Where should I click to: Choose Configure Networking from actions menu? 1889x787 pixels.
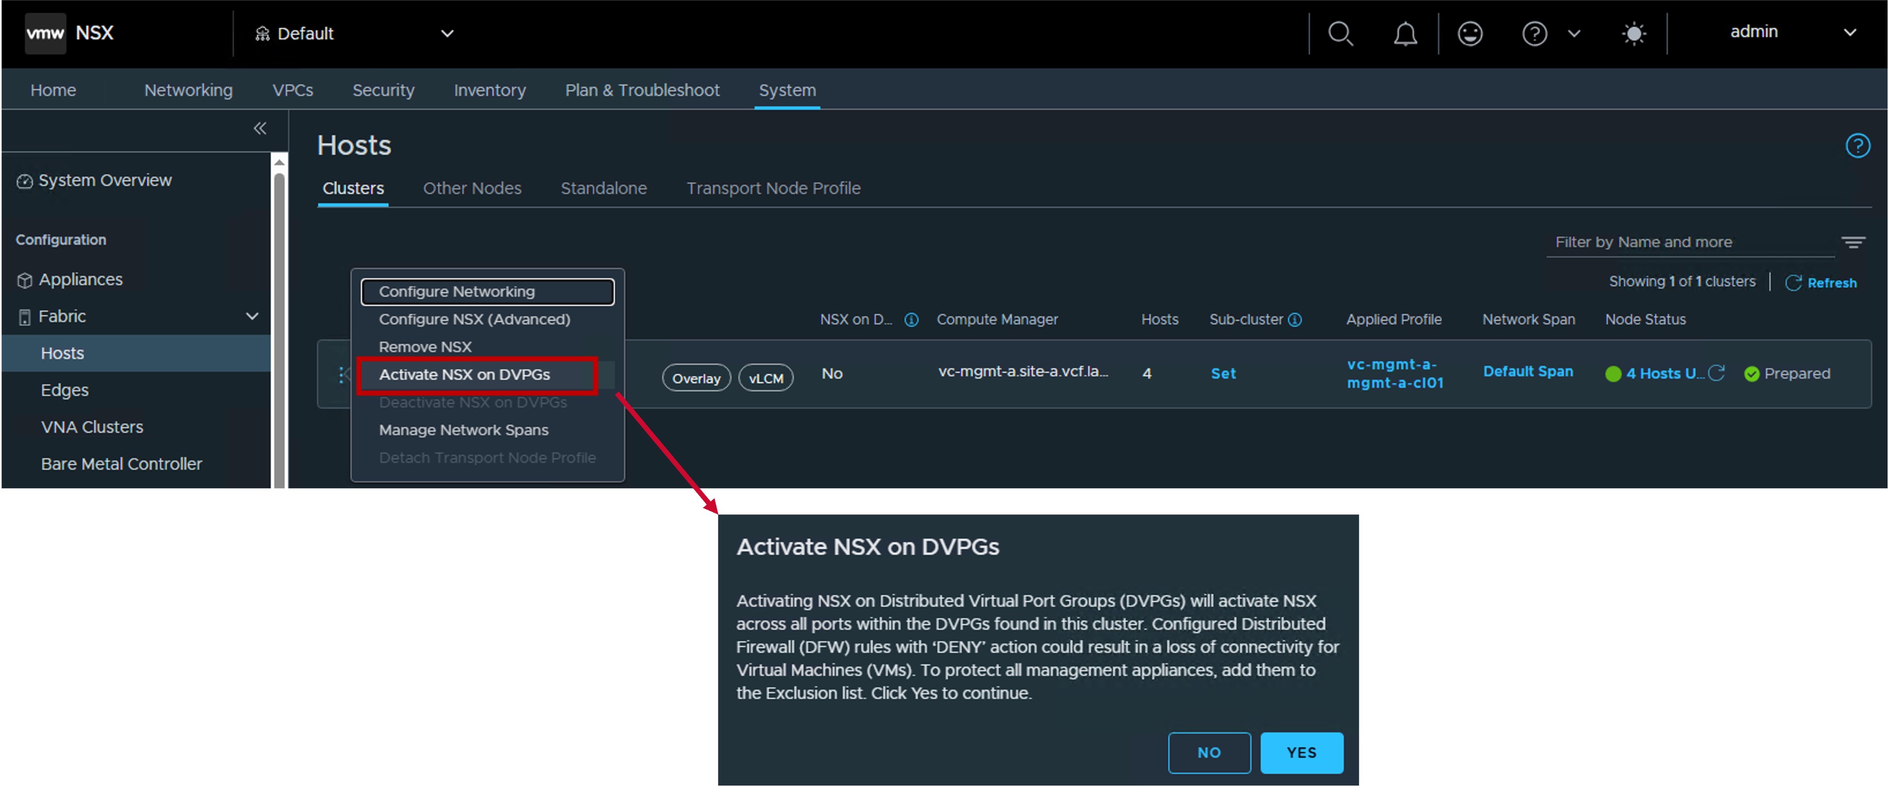pyautogui.click(x=488, y=292)
